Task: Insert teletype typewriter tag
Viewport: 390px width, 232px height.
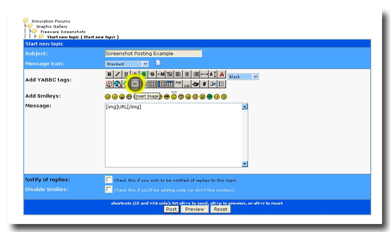Action: click(x=196, y=84)
